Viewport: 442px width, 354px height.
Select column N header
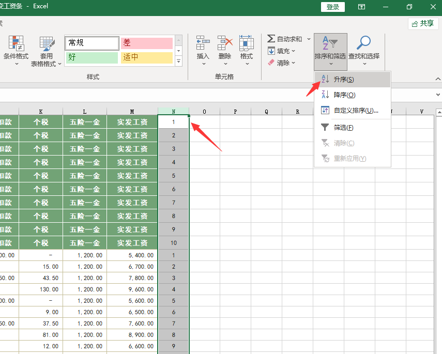coord(173,111)
